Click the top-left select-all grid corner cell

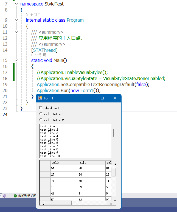coord(45,163)
